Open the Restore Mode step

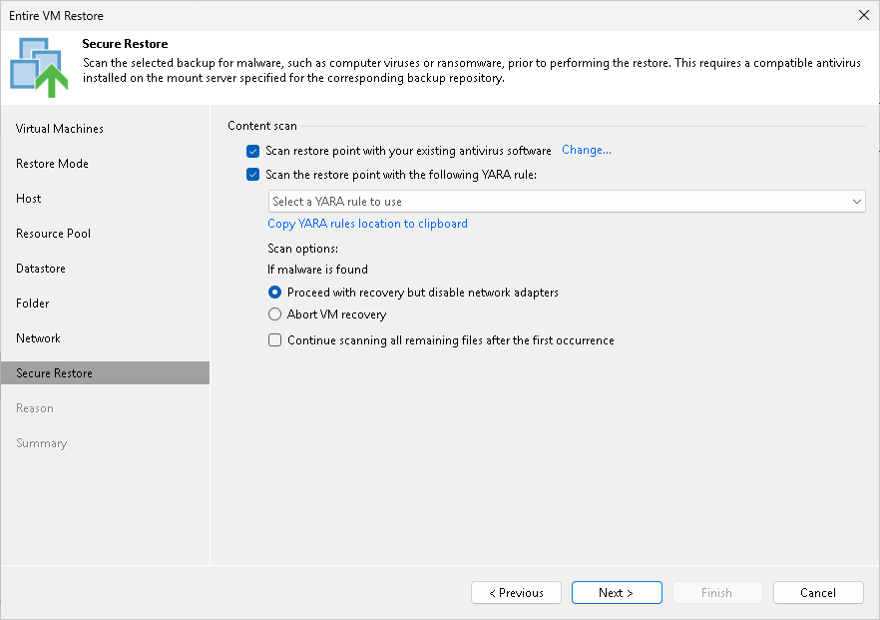[x=52, y=163]
